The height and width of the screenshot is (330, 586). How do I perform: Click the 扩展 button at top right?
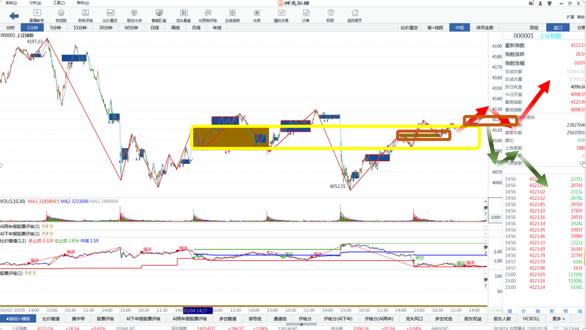tap(570, 17)
